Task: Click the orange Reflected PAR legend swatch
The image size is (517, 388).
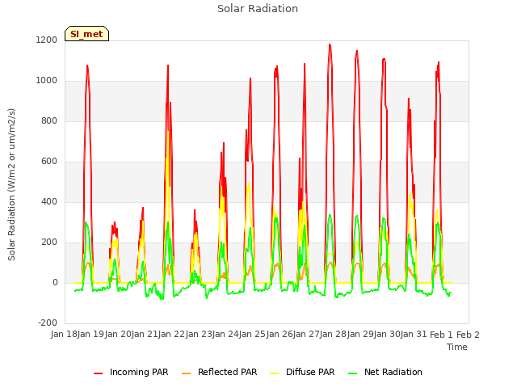Action: tap(186, 373)
